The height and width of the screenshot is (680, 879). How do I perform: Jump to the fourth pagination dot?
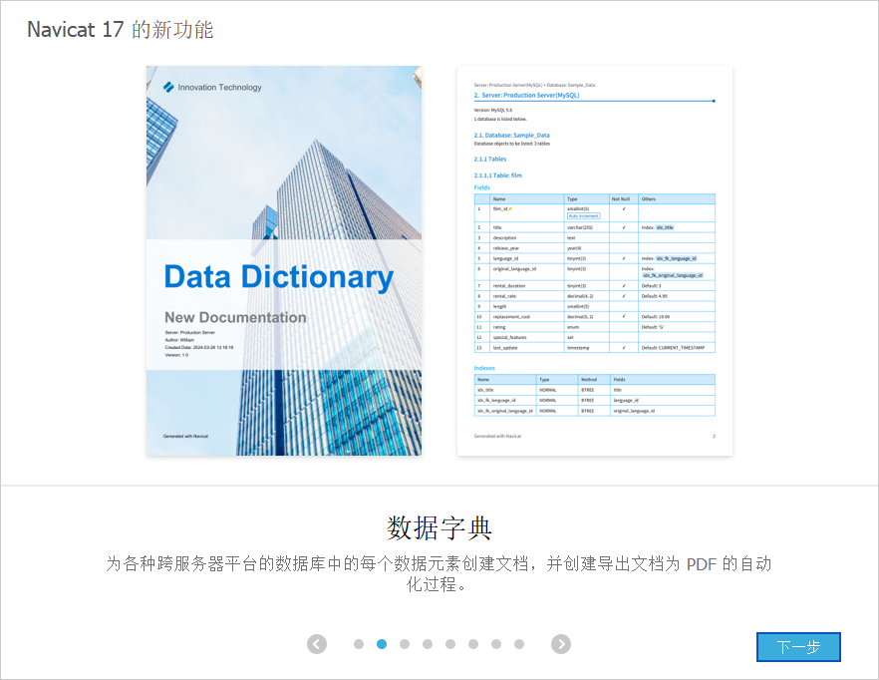428,644
